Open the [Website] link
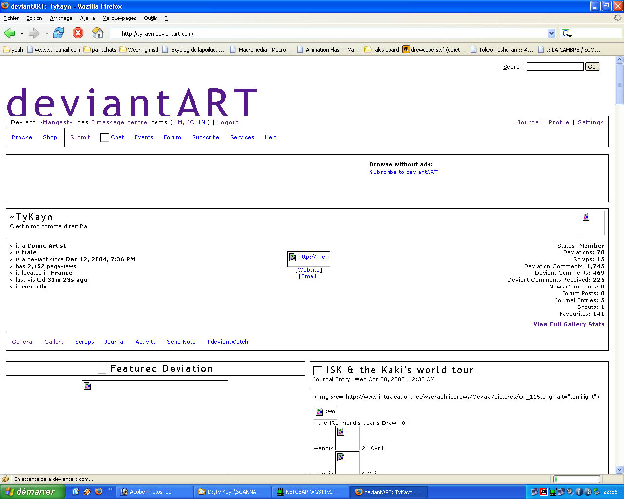The height and width of the screenshot is (499, 624). (x=309, y=270)
